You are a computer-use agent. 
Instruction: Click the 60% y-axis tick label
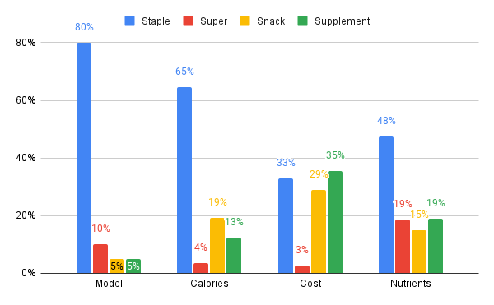pyautogui.click(x=26, y=100)
